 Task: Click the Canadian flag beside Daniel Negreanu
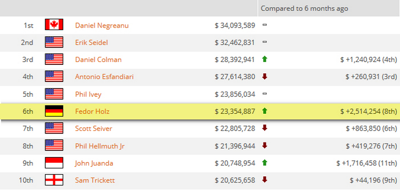[54, 25]
